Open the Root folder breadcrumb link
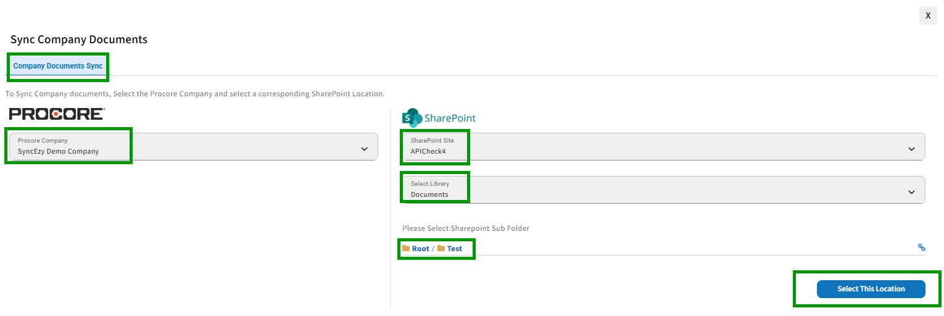The image size is (944, 316). [420, 249]
